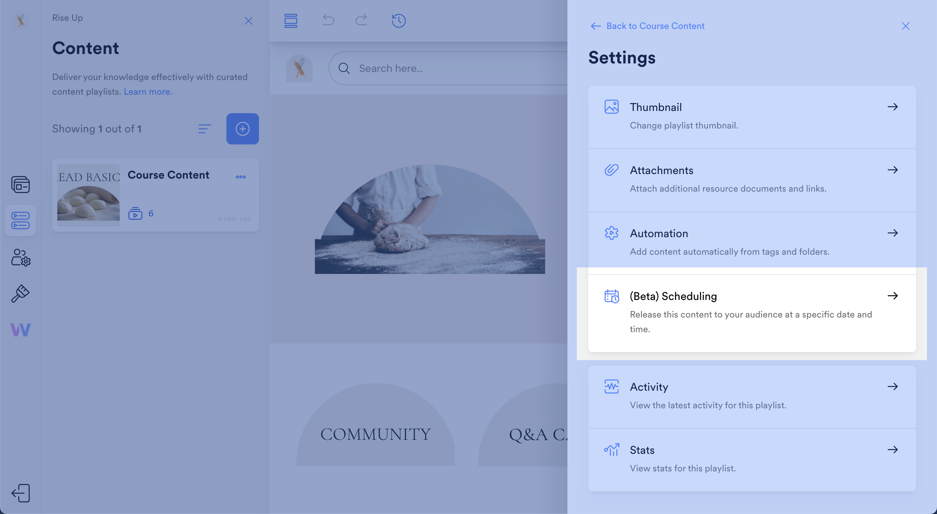937x514 pixels.
Task: Click the version history clock icon
Action: point(399,21)
